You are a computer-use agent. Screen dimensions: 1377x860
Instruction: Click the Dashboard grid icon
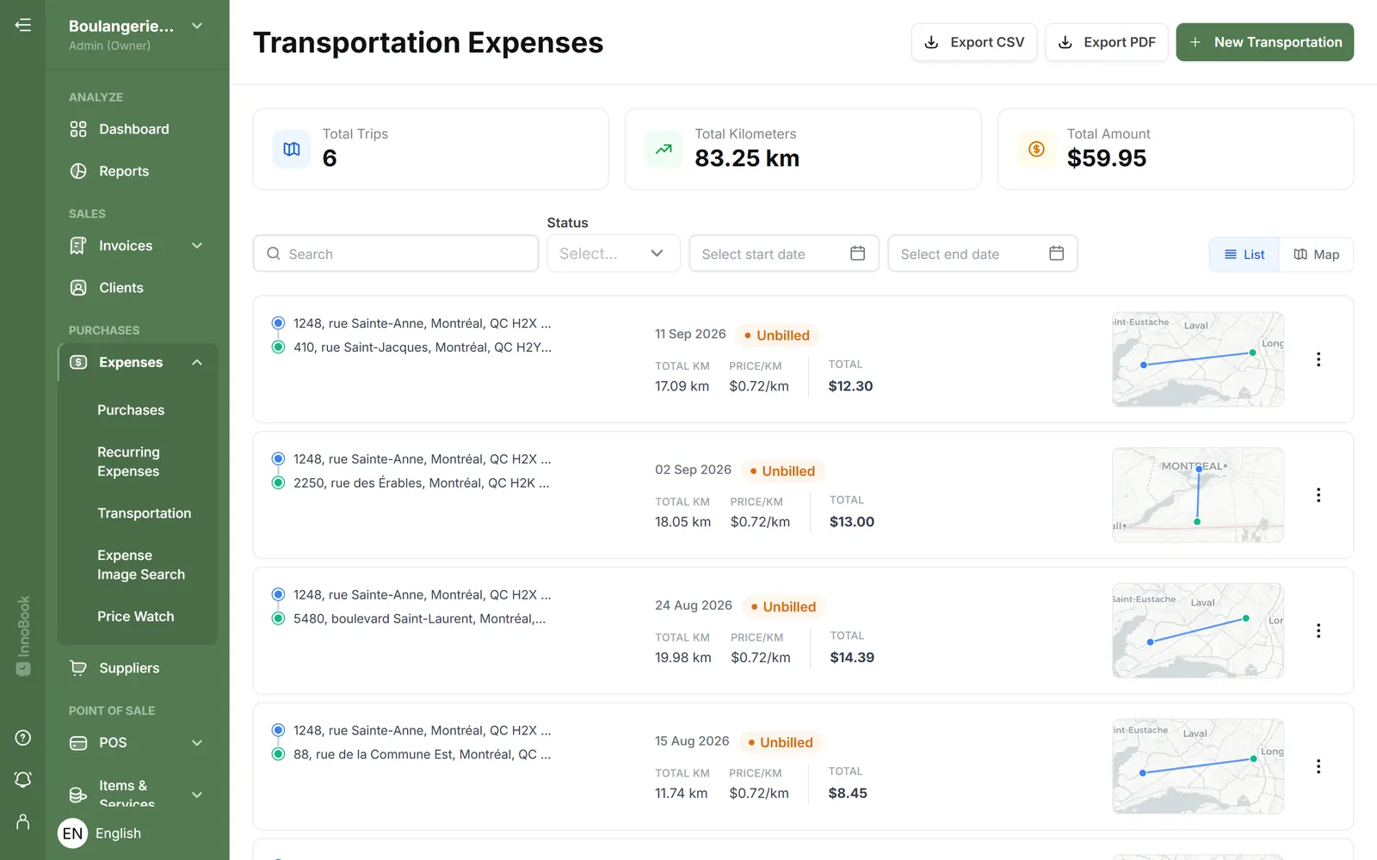[x=78, y=129]
